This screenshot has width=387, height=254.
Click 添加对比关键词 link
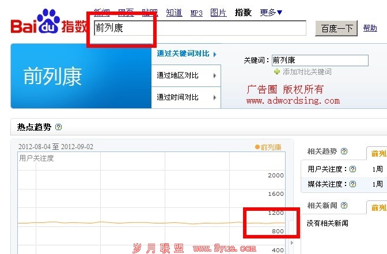307,72
